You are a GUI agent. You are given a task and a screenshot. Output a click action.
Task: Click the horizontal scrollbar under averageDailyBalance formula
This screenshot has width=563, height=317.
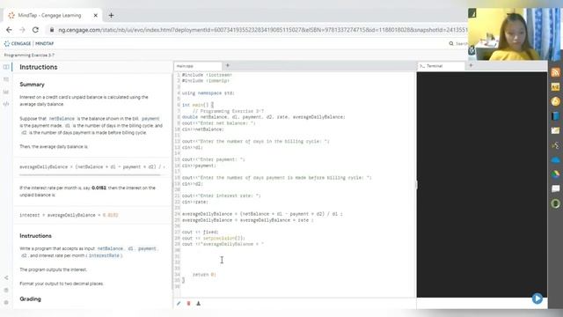(x=90, y=175)
